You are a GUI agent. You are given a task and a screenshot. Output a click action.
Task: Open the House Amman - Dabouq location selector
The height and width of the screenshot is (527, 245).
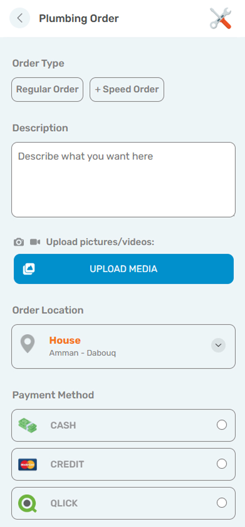pos(120,346)
